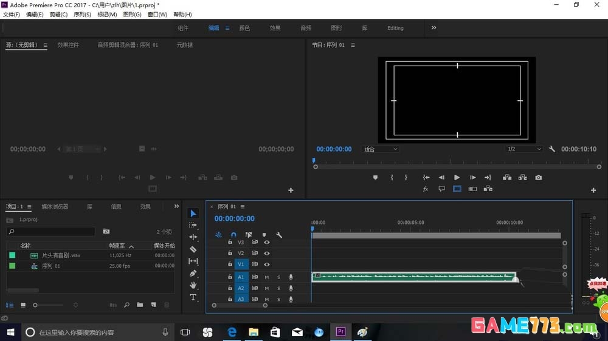Add a marker in the timeline header

tap(264, 235)
